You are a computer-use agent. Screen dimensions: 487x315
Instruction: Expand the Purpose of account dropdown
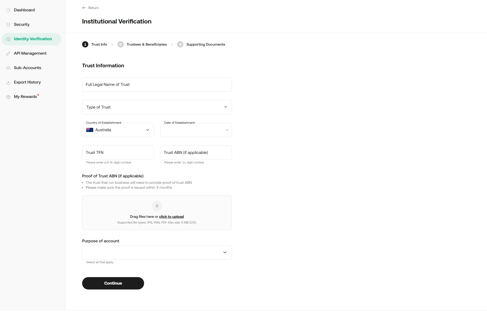157,252
